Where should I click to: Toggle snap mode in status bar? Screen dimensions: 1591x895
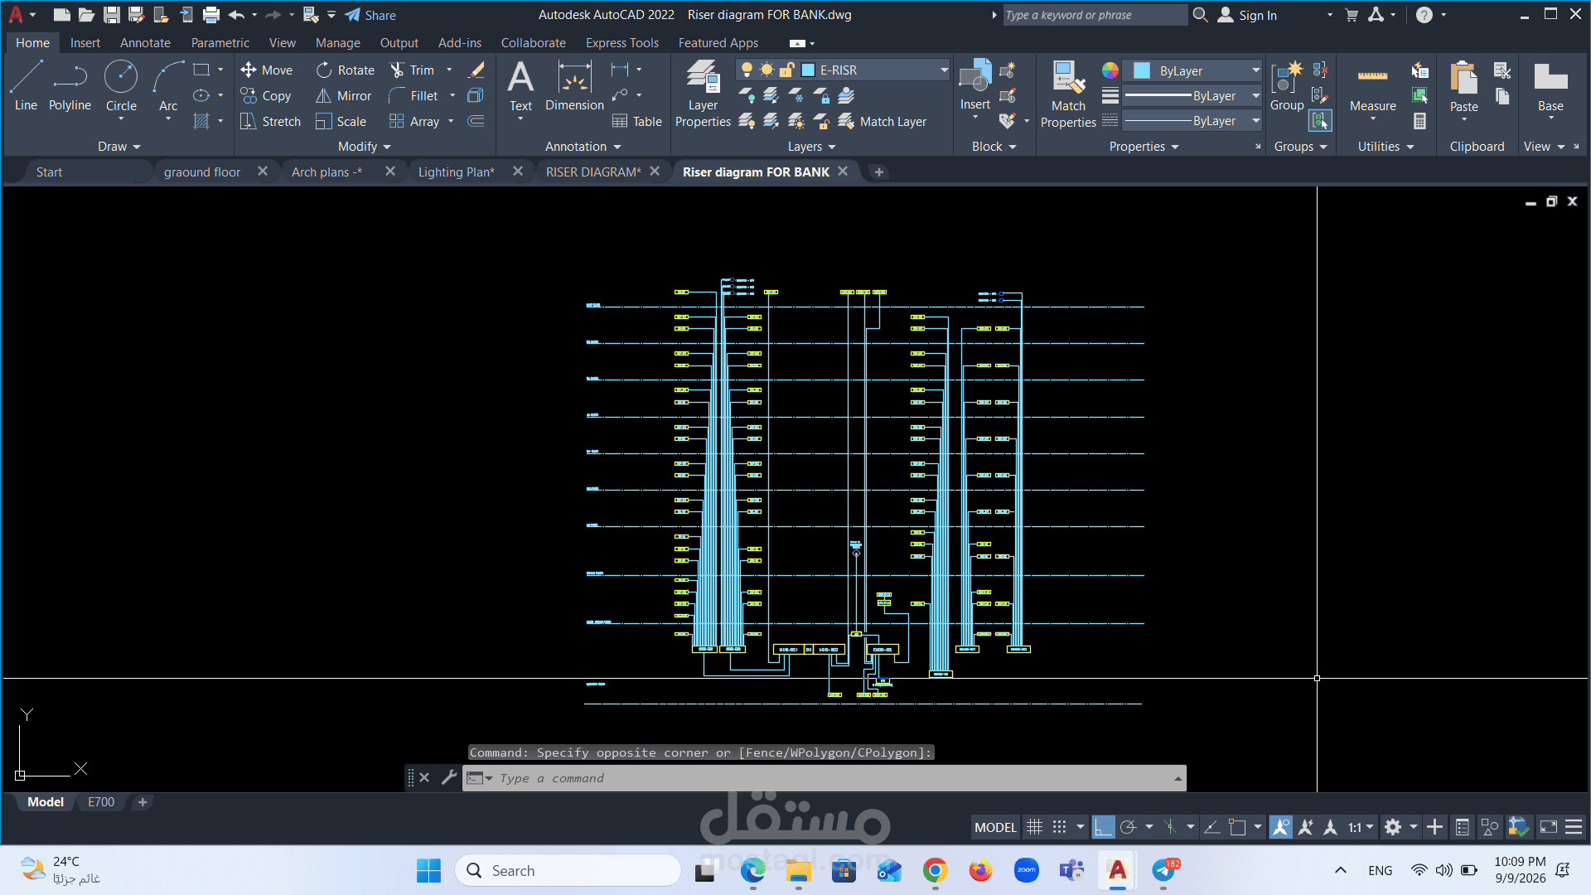(1059, 827)
